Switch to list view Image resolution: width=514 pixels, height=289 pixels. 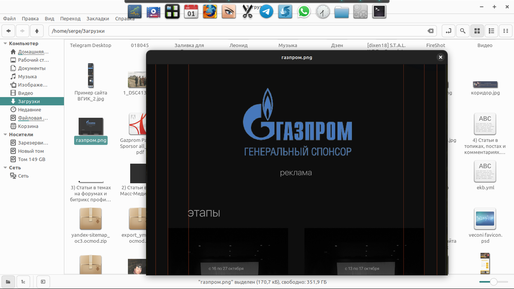(491, 31)
